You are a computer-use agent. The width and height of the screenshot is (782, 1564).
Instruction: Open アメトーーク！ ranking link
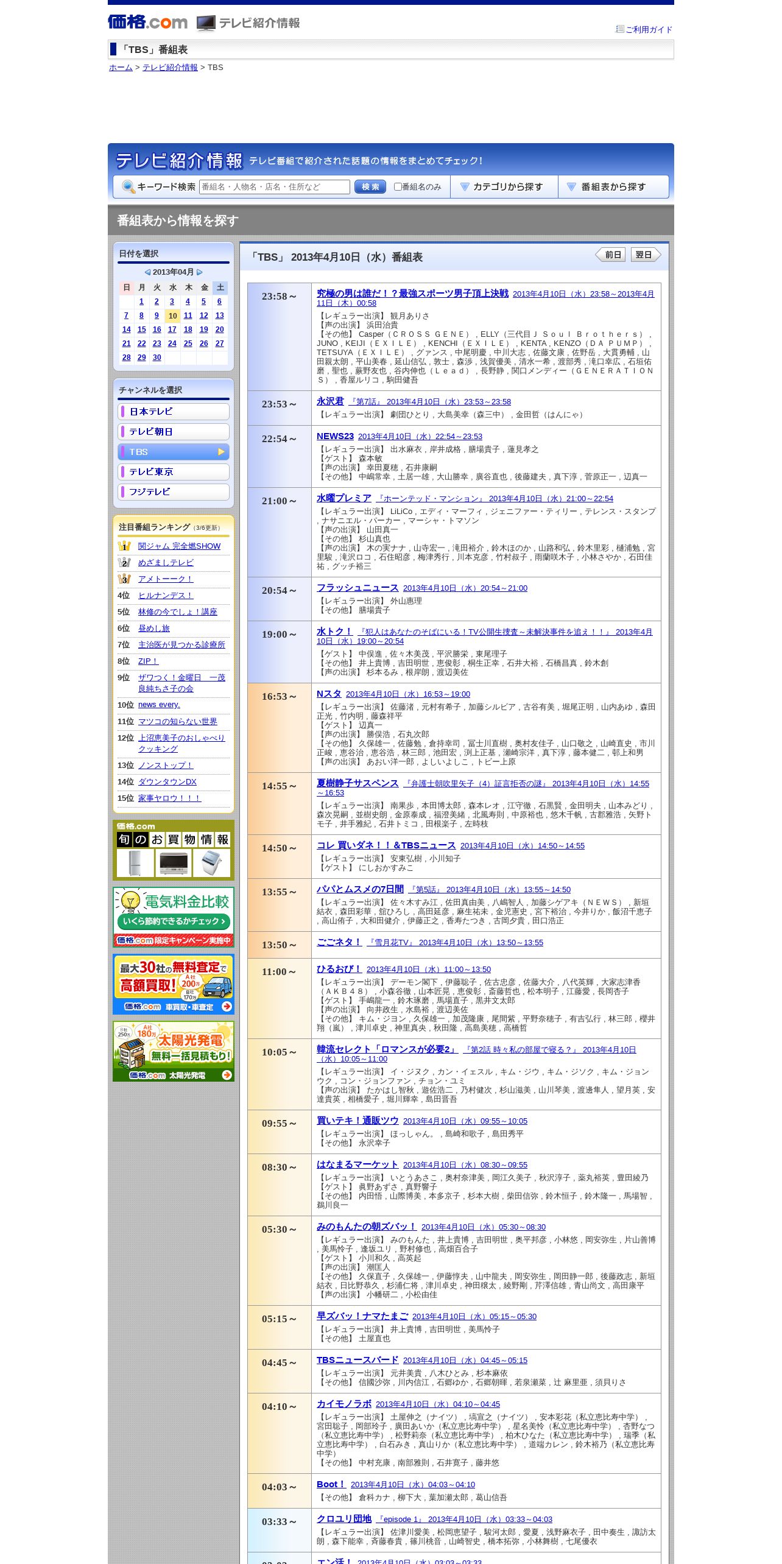(x=166, y=579)
